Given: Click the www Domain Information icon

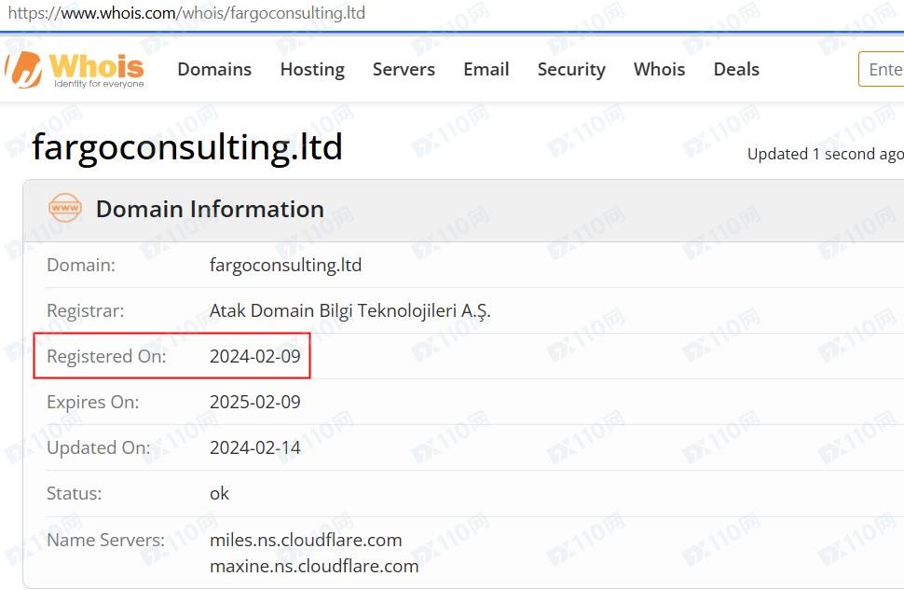Looking at the screenshot, I should 65,209.
